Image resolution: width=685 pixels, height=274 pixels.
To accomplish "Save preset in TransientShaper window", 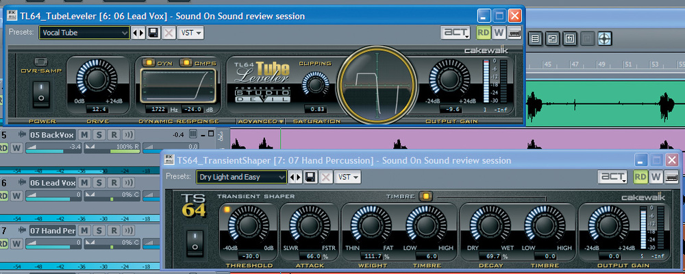I will 310,177.
